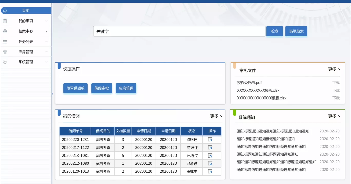Expand the 档案中心 dropdown arrow
351x184 pixels.
pyautogui.click(x=47, y=31)
